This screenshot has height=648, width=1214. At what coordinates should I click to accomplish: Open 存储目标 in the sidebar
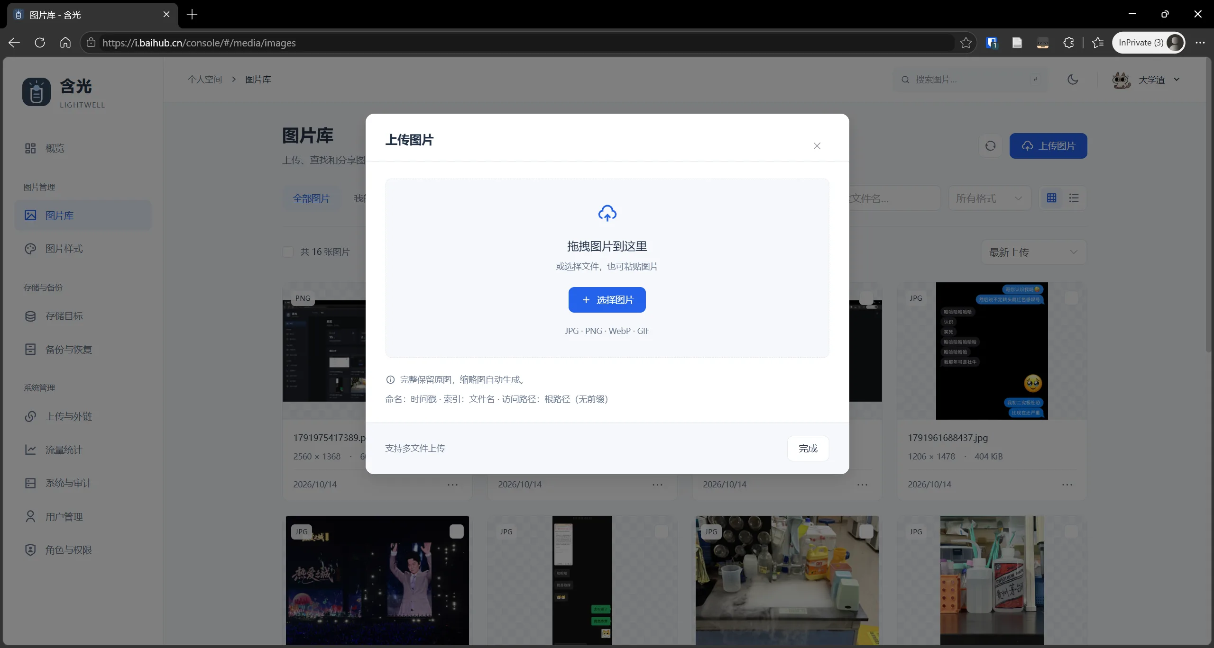83,316
